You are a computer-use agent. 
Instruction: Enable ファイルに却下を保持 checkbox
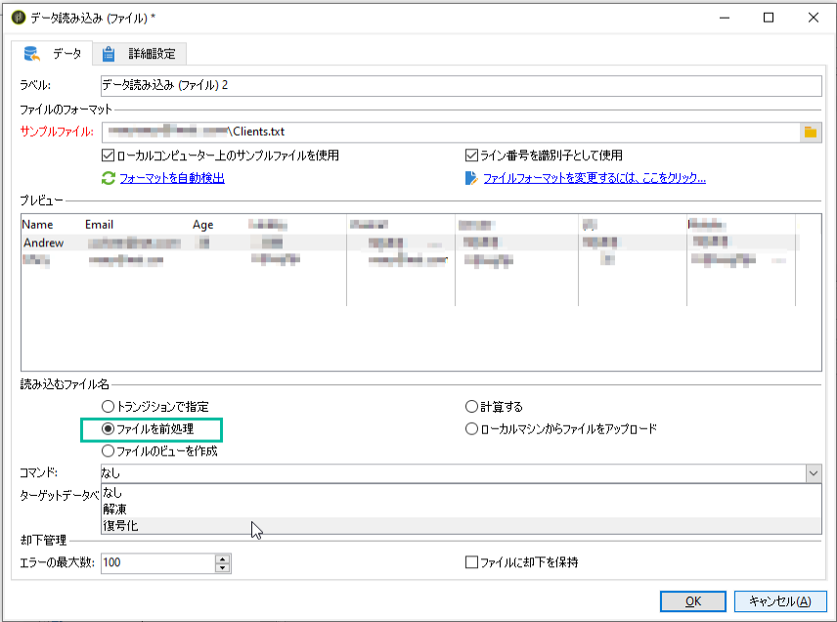click(x=471, y=562)
